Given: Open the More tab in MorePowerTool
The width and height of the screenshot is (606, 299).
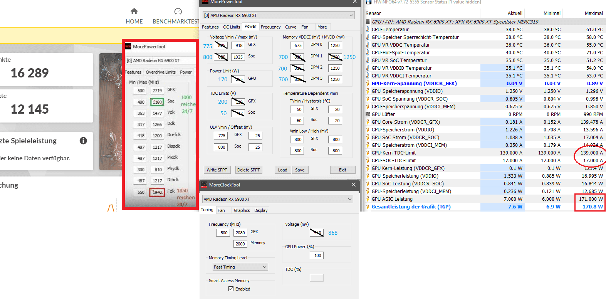Looking at the screenshot, I should (x=322, y=27).
